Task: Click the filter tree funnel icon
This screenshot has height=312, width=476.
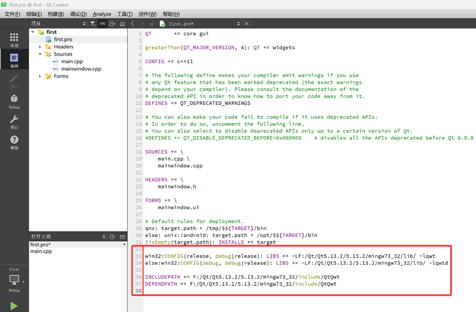Action: click(x=92, y=24)
